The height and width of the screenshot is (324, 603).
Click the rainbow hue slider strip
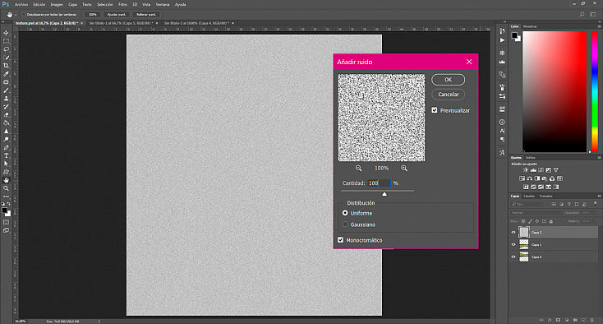pyautogui.click(x=595, y=91)
